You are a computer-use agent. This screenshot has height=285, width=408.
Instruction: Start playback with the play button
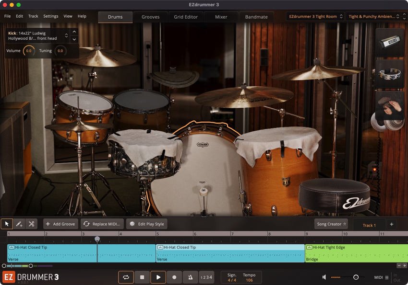tap(158, 277)
